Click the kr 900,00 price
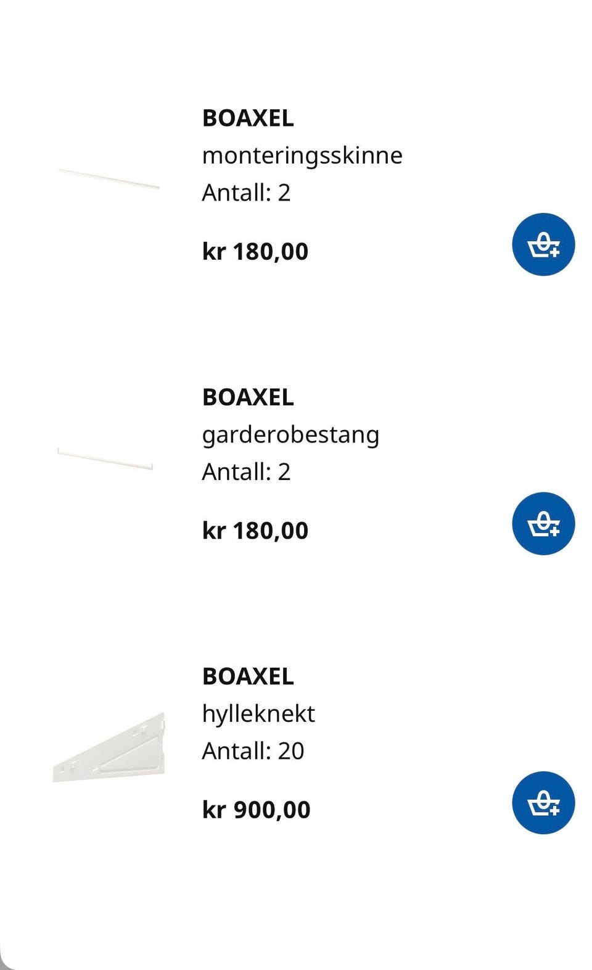592x970 pixels. point(257,810)
